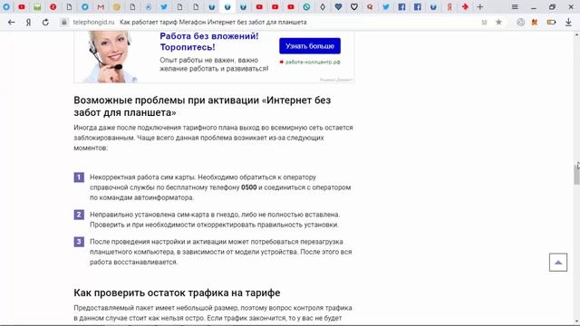580x326 pixels.
Task: Reload the current page
Action: point(45,22)
